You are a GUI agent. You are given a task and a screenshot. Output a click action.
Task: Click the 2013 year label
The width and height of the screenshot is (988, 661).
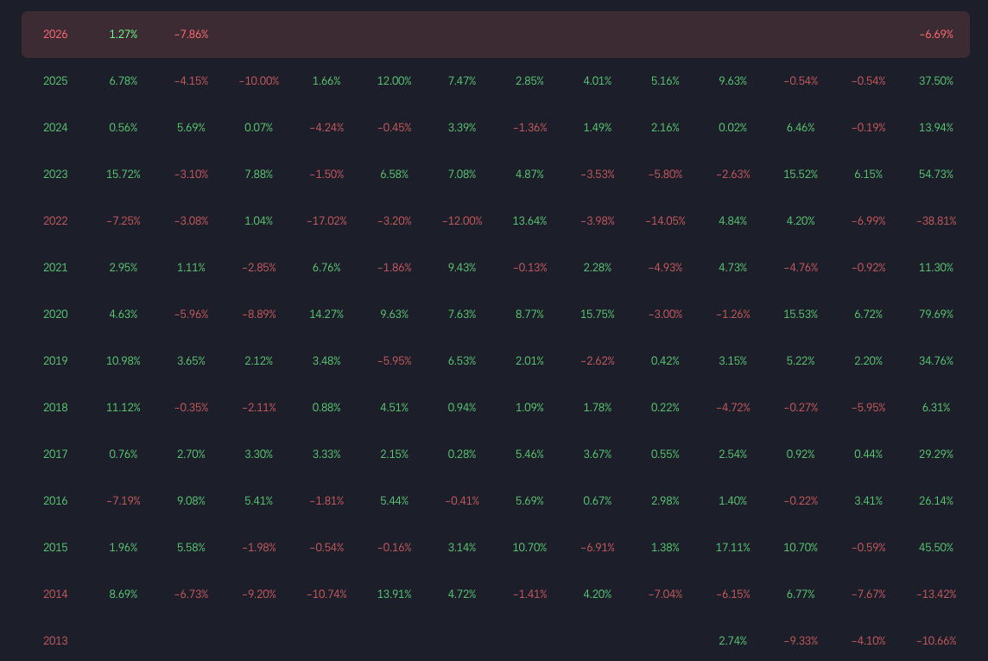click(55, 641)
